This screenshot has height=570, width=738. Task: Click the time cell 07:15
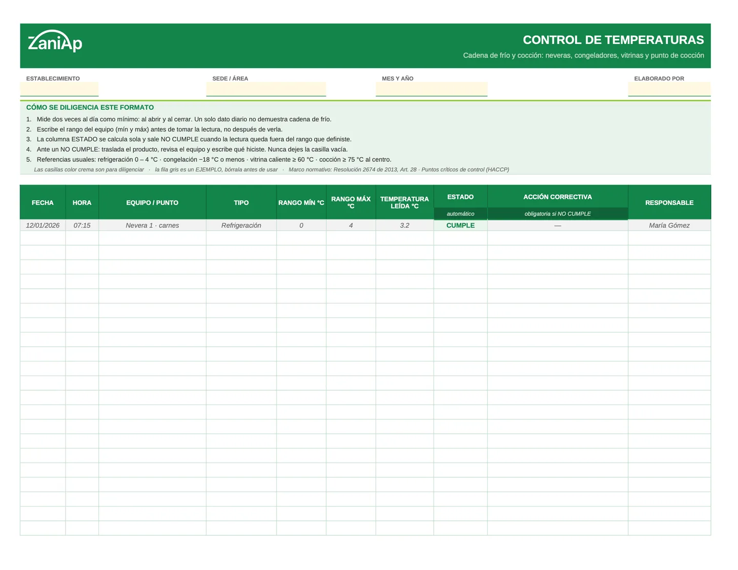(82, 225)
